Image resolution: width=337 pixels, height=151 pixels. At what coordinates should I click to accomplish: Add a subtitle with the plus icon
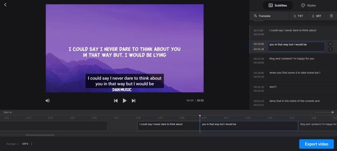coord(331,49)
